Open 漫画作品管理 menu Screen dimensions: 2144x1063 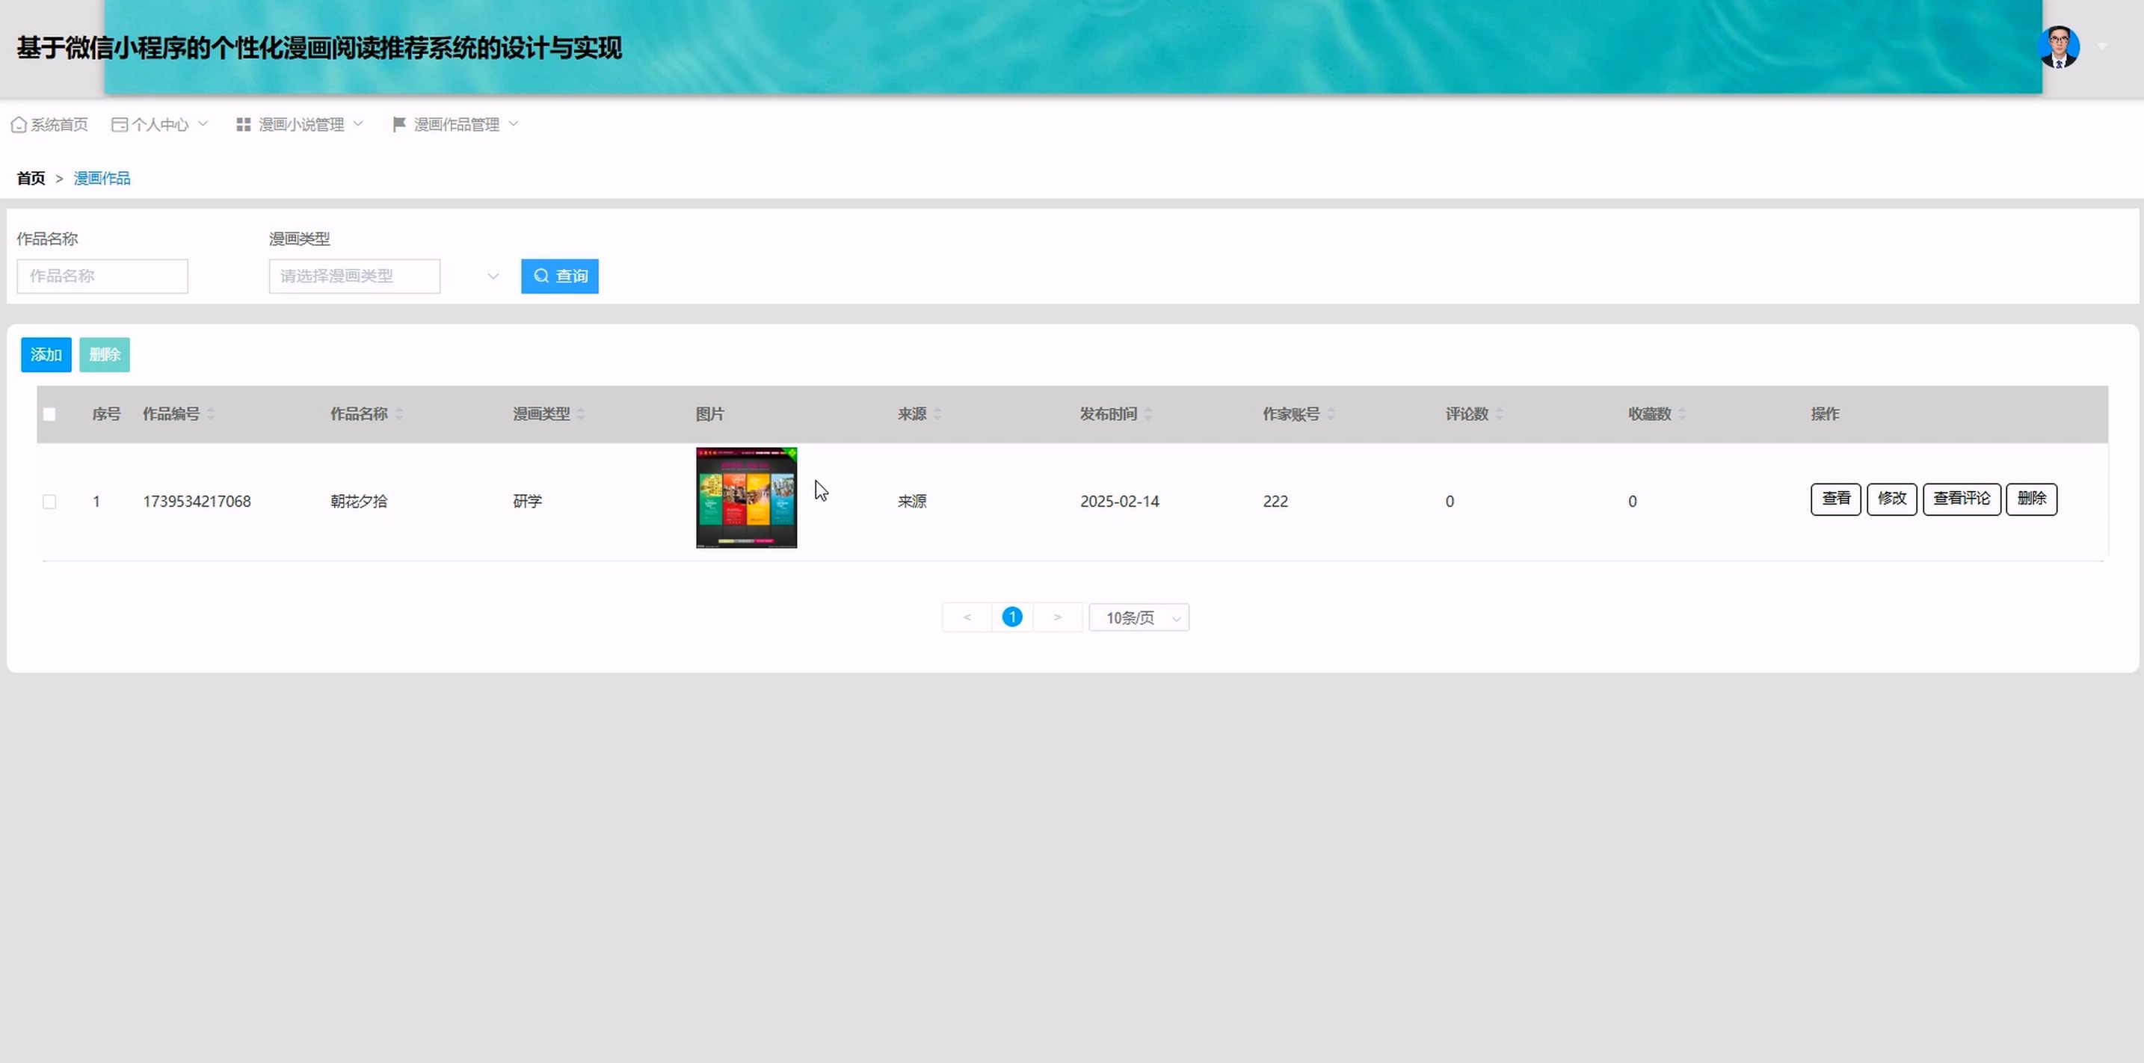pyautogui.click(x=456, y=124)
